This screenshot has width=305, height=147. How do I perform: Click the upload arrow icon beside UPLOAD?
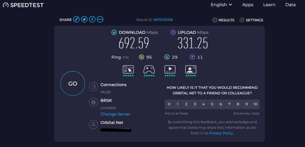173,32
